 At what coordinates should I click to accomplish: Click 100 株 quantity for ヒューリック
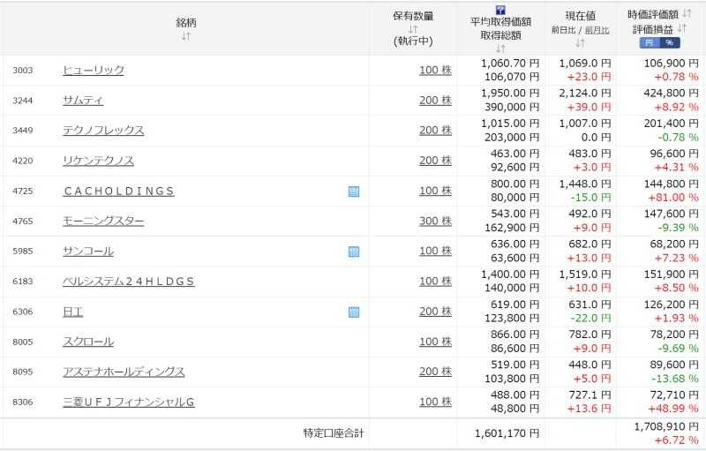435,70
